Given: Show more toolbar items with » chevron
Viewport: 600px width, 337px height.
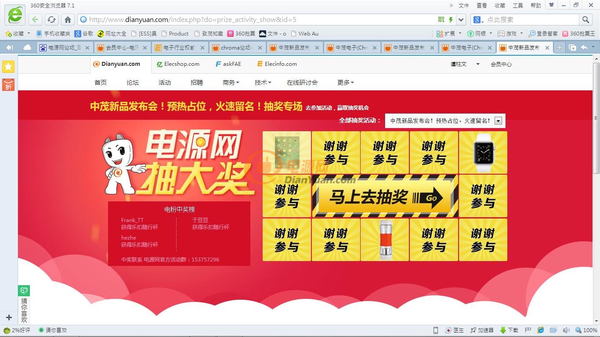Looking at the screenshot, I should coord(451,5).
